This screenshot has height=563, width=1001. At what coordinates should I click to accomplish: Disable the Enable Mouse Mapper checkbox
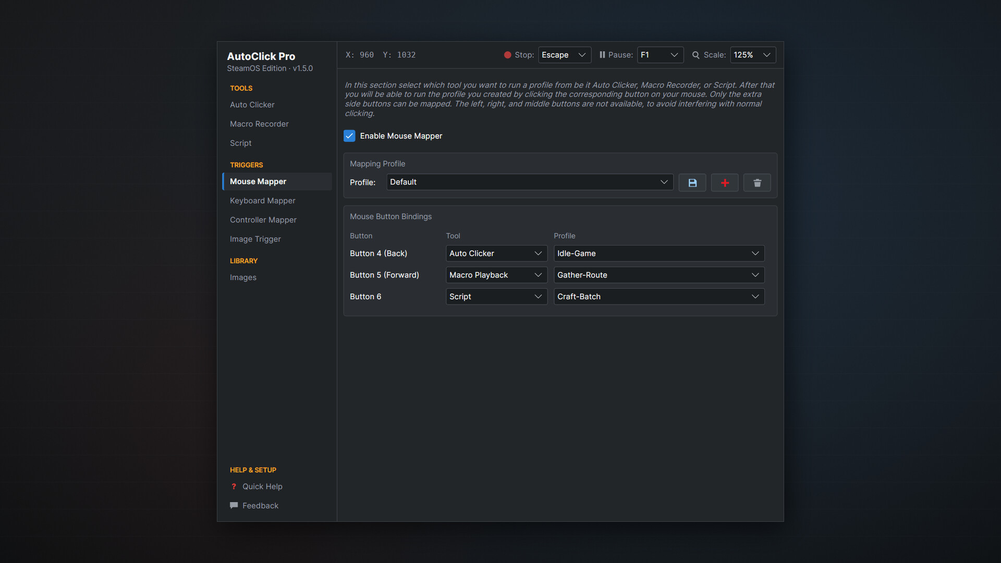(349, 136)
